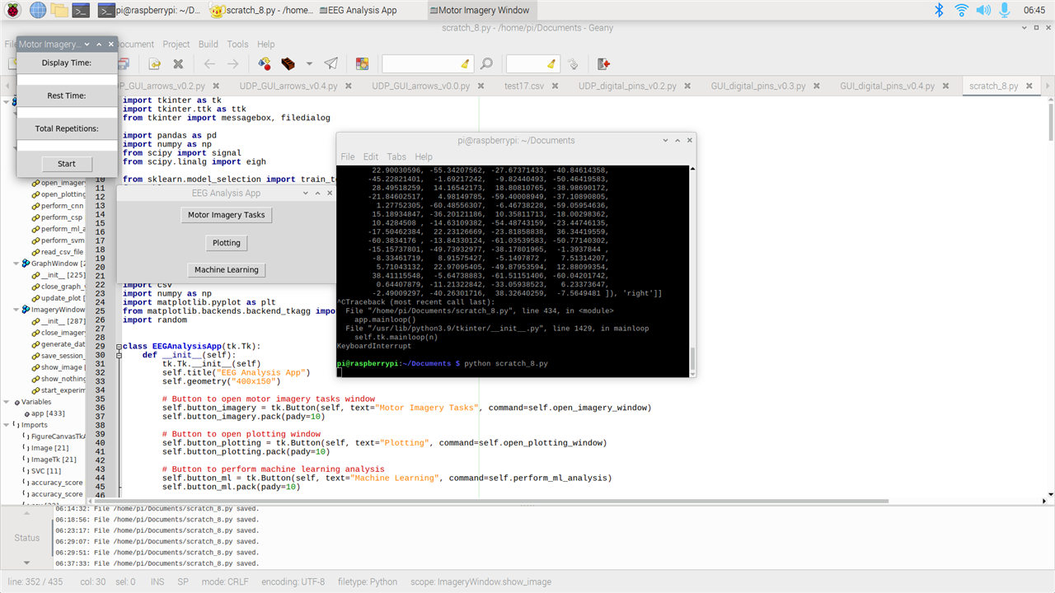The image size is (1055, 593).
Task: Open the Wi-Fi network tray icon
Action: point(961,10)
